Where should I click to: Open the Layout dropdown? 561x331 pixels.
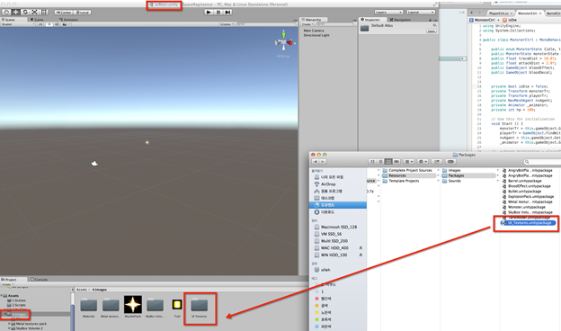[x=421, y=13]
